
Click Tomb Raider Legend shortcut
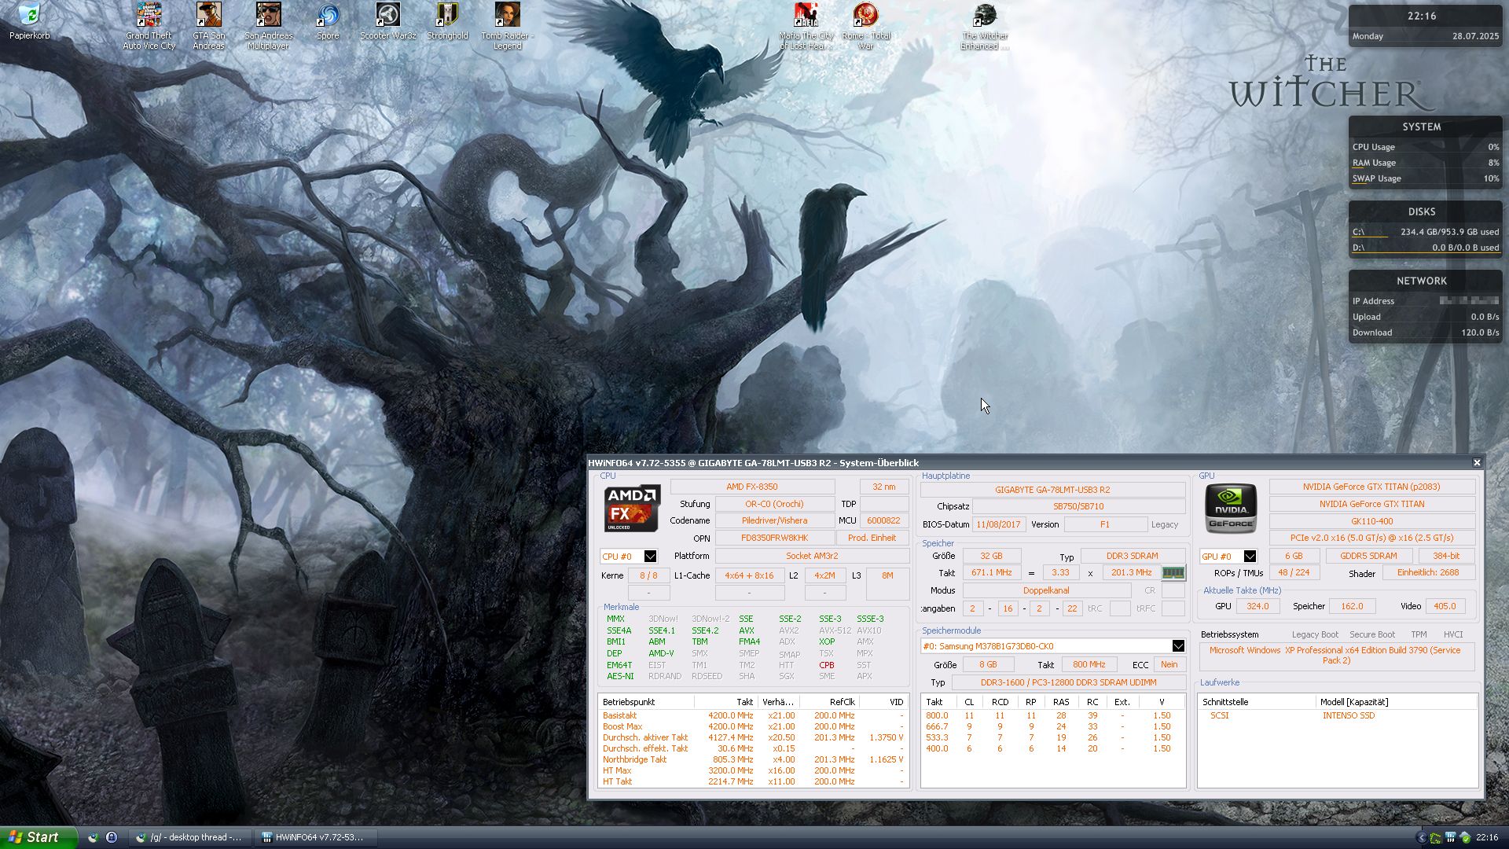click(507, 25)
